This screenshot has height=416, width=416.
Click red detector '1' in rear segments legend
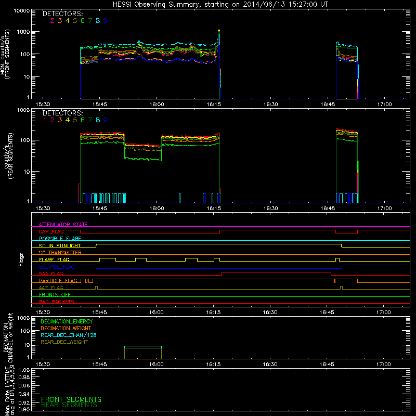pyautogui.click(x=45, y=120)
